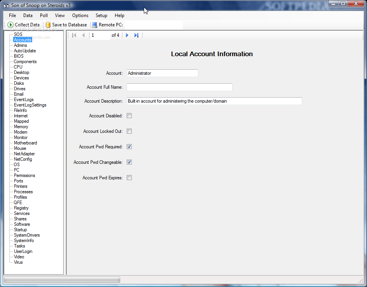Select Registry in the tree
This screenshot has width=367, height=287.
coord(21,208)
